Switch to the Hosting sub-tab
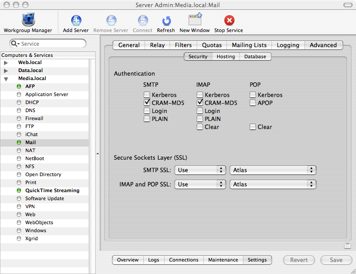The height and width of the screenshot is (274, 356). 226,56
